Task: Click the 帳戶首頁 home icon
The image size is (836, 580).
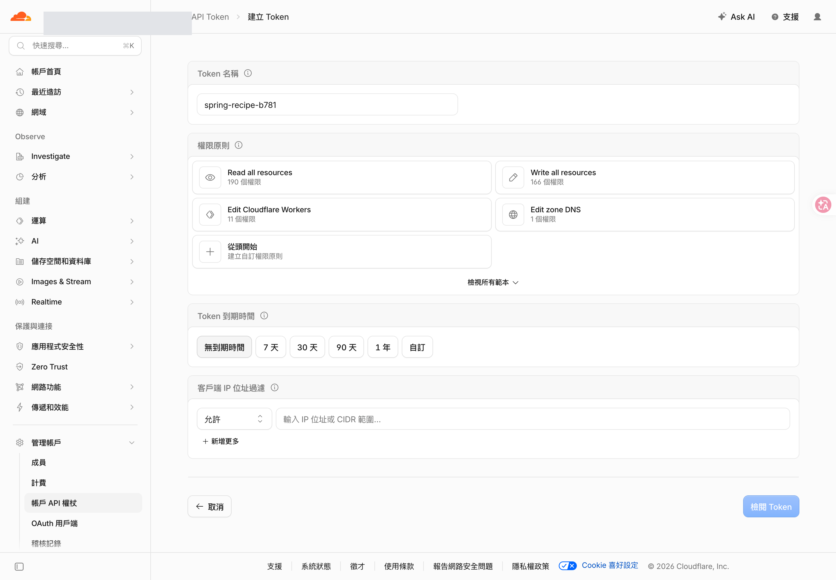Action: [x=20, y=72]
